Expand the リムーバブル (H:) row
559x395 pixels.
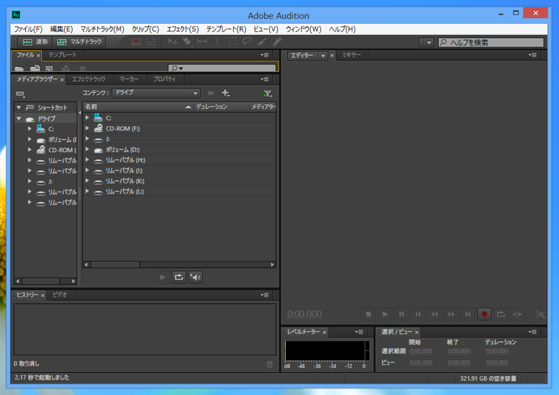coord(87,160)
